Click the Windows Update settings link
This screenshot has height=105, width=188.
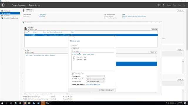click(x=134, y=16)
